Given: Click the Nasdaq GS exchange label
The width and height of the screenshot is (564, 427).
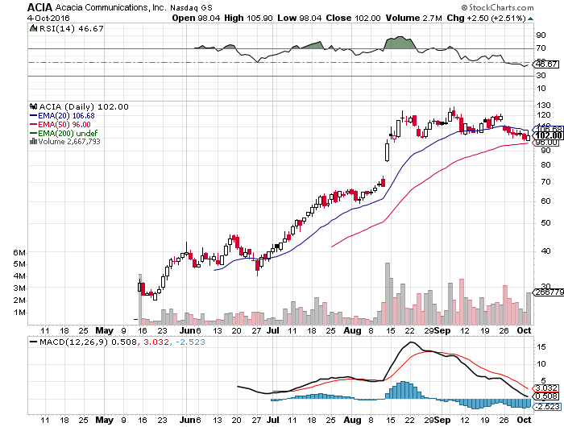Looking at the screenshot, I should coord(192,8).
